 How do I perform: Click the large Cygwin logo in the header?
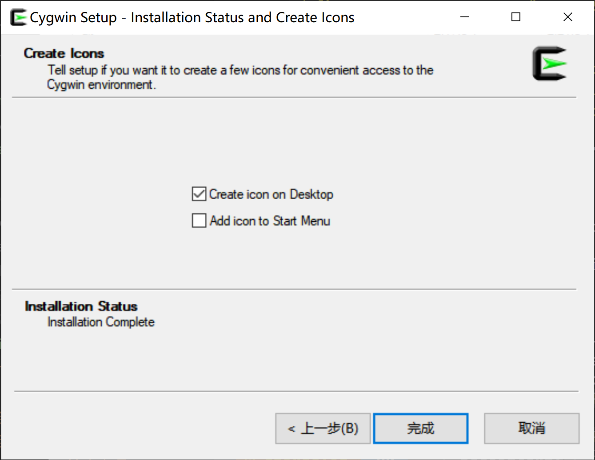550,63
